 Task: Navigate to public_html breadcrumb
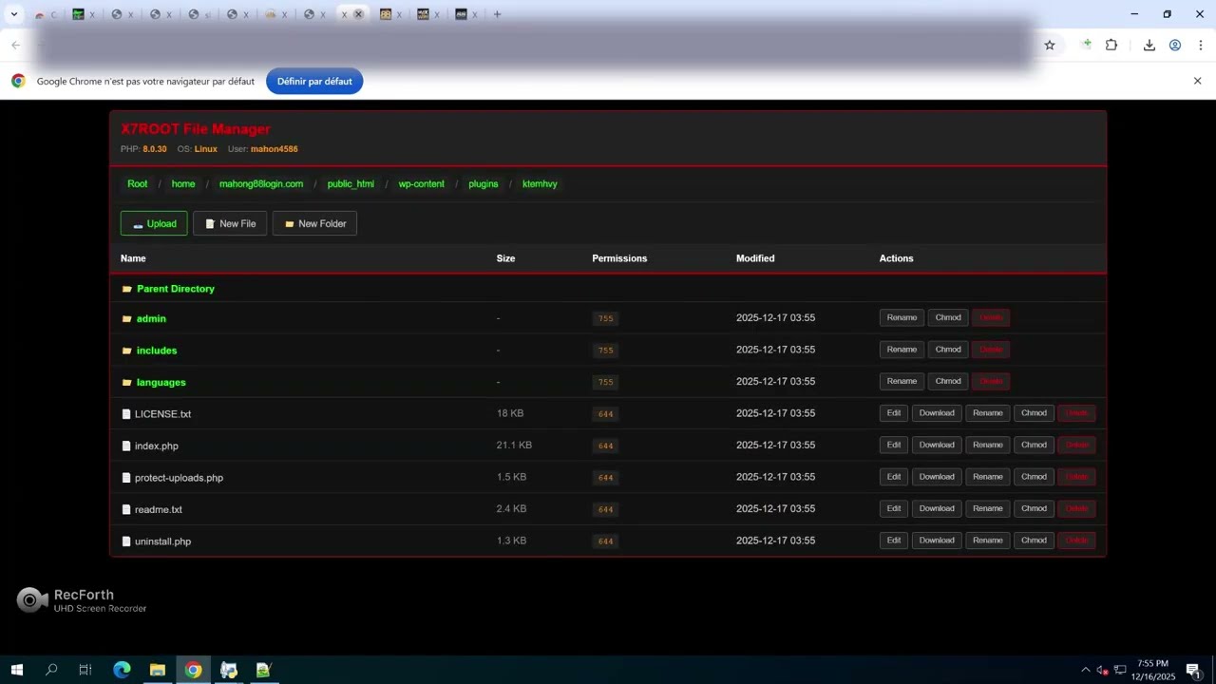tap(351, 184)
